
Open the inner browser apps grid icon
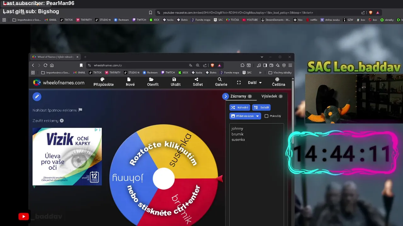pos(33,73)
